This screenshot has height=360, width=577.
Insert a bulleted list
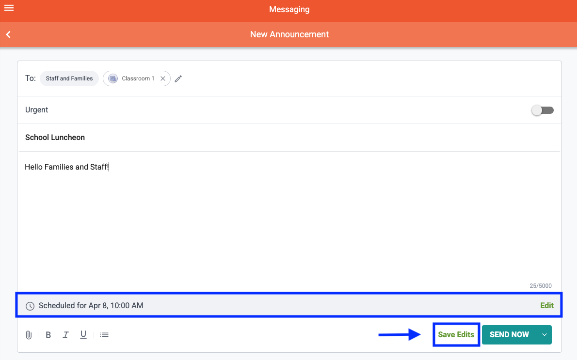pos(104,335)
